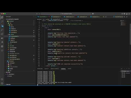Open the OUTPUT panel tab
131x98 pixels.
pyautogui.click(x=46, y=69)
